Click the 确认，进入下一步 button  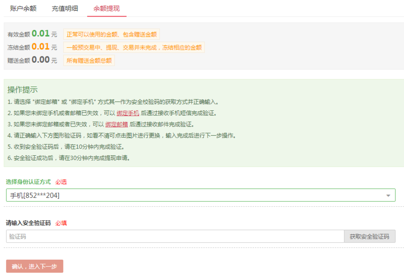pos(34,266)
